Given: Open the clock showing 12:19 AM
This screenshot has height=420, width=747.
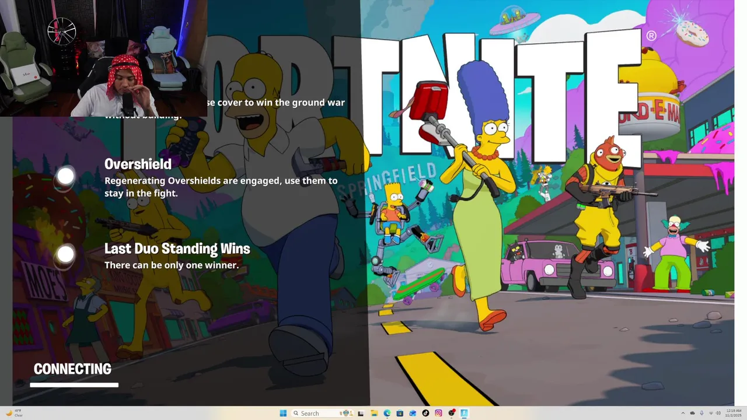Looking at the screenshot, I should pyautogui.click(x=734, y=413).
